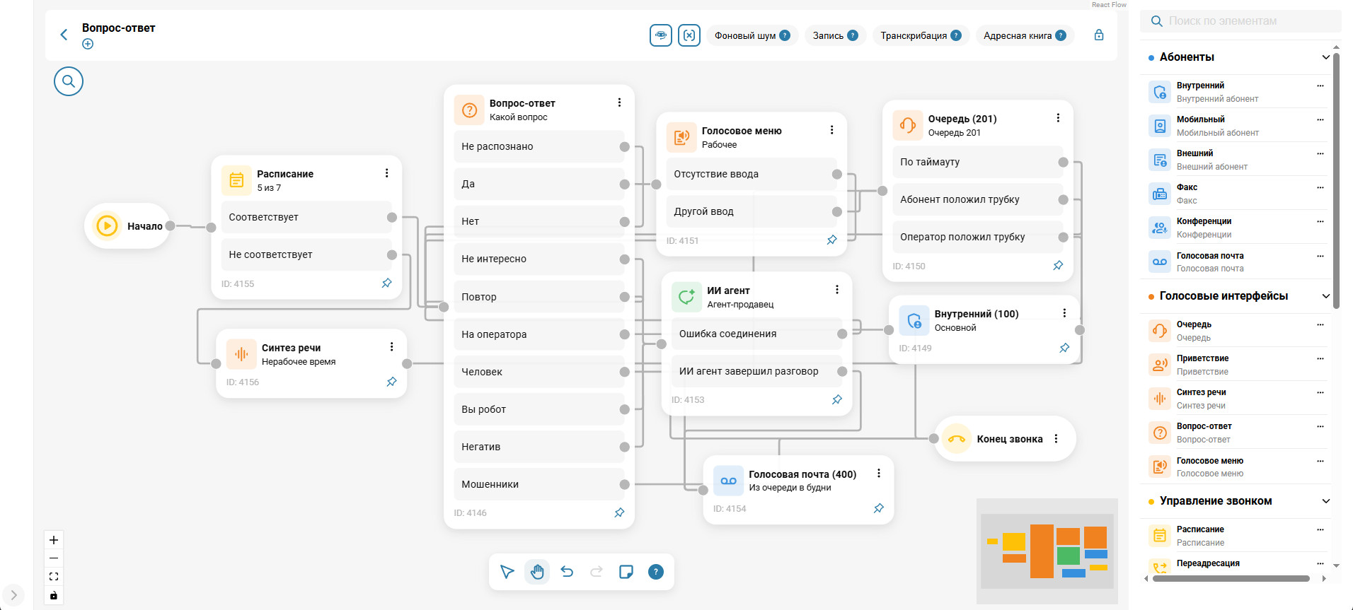Click the Транскрибация button
The height and width of the screenshot is (610, 1353).
coord(920,35)
